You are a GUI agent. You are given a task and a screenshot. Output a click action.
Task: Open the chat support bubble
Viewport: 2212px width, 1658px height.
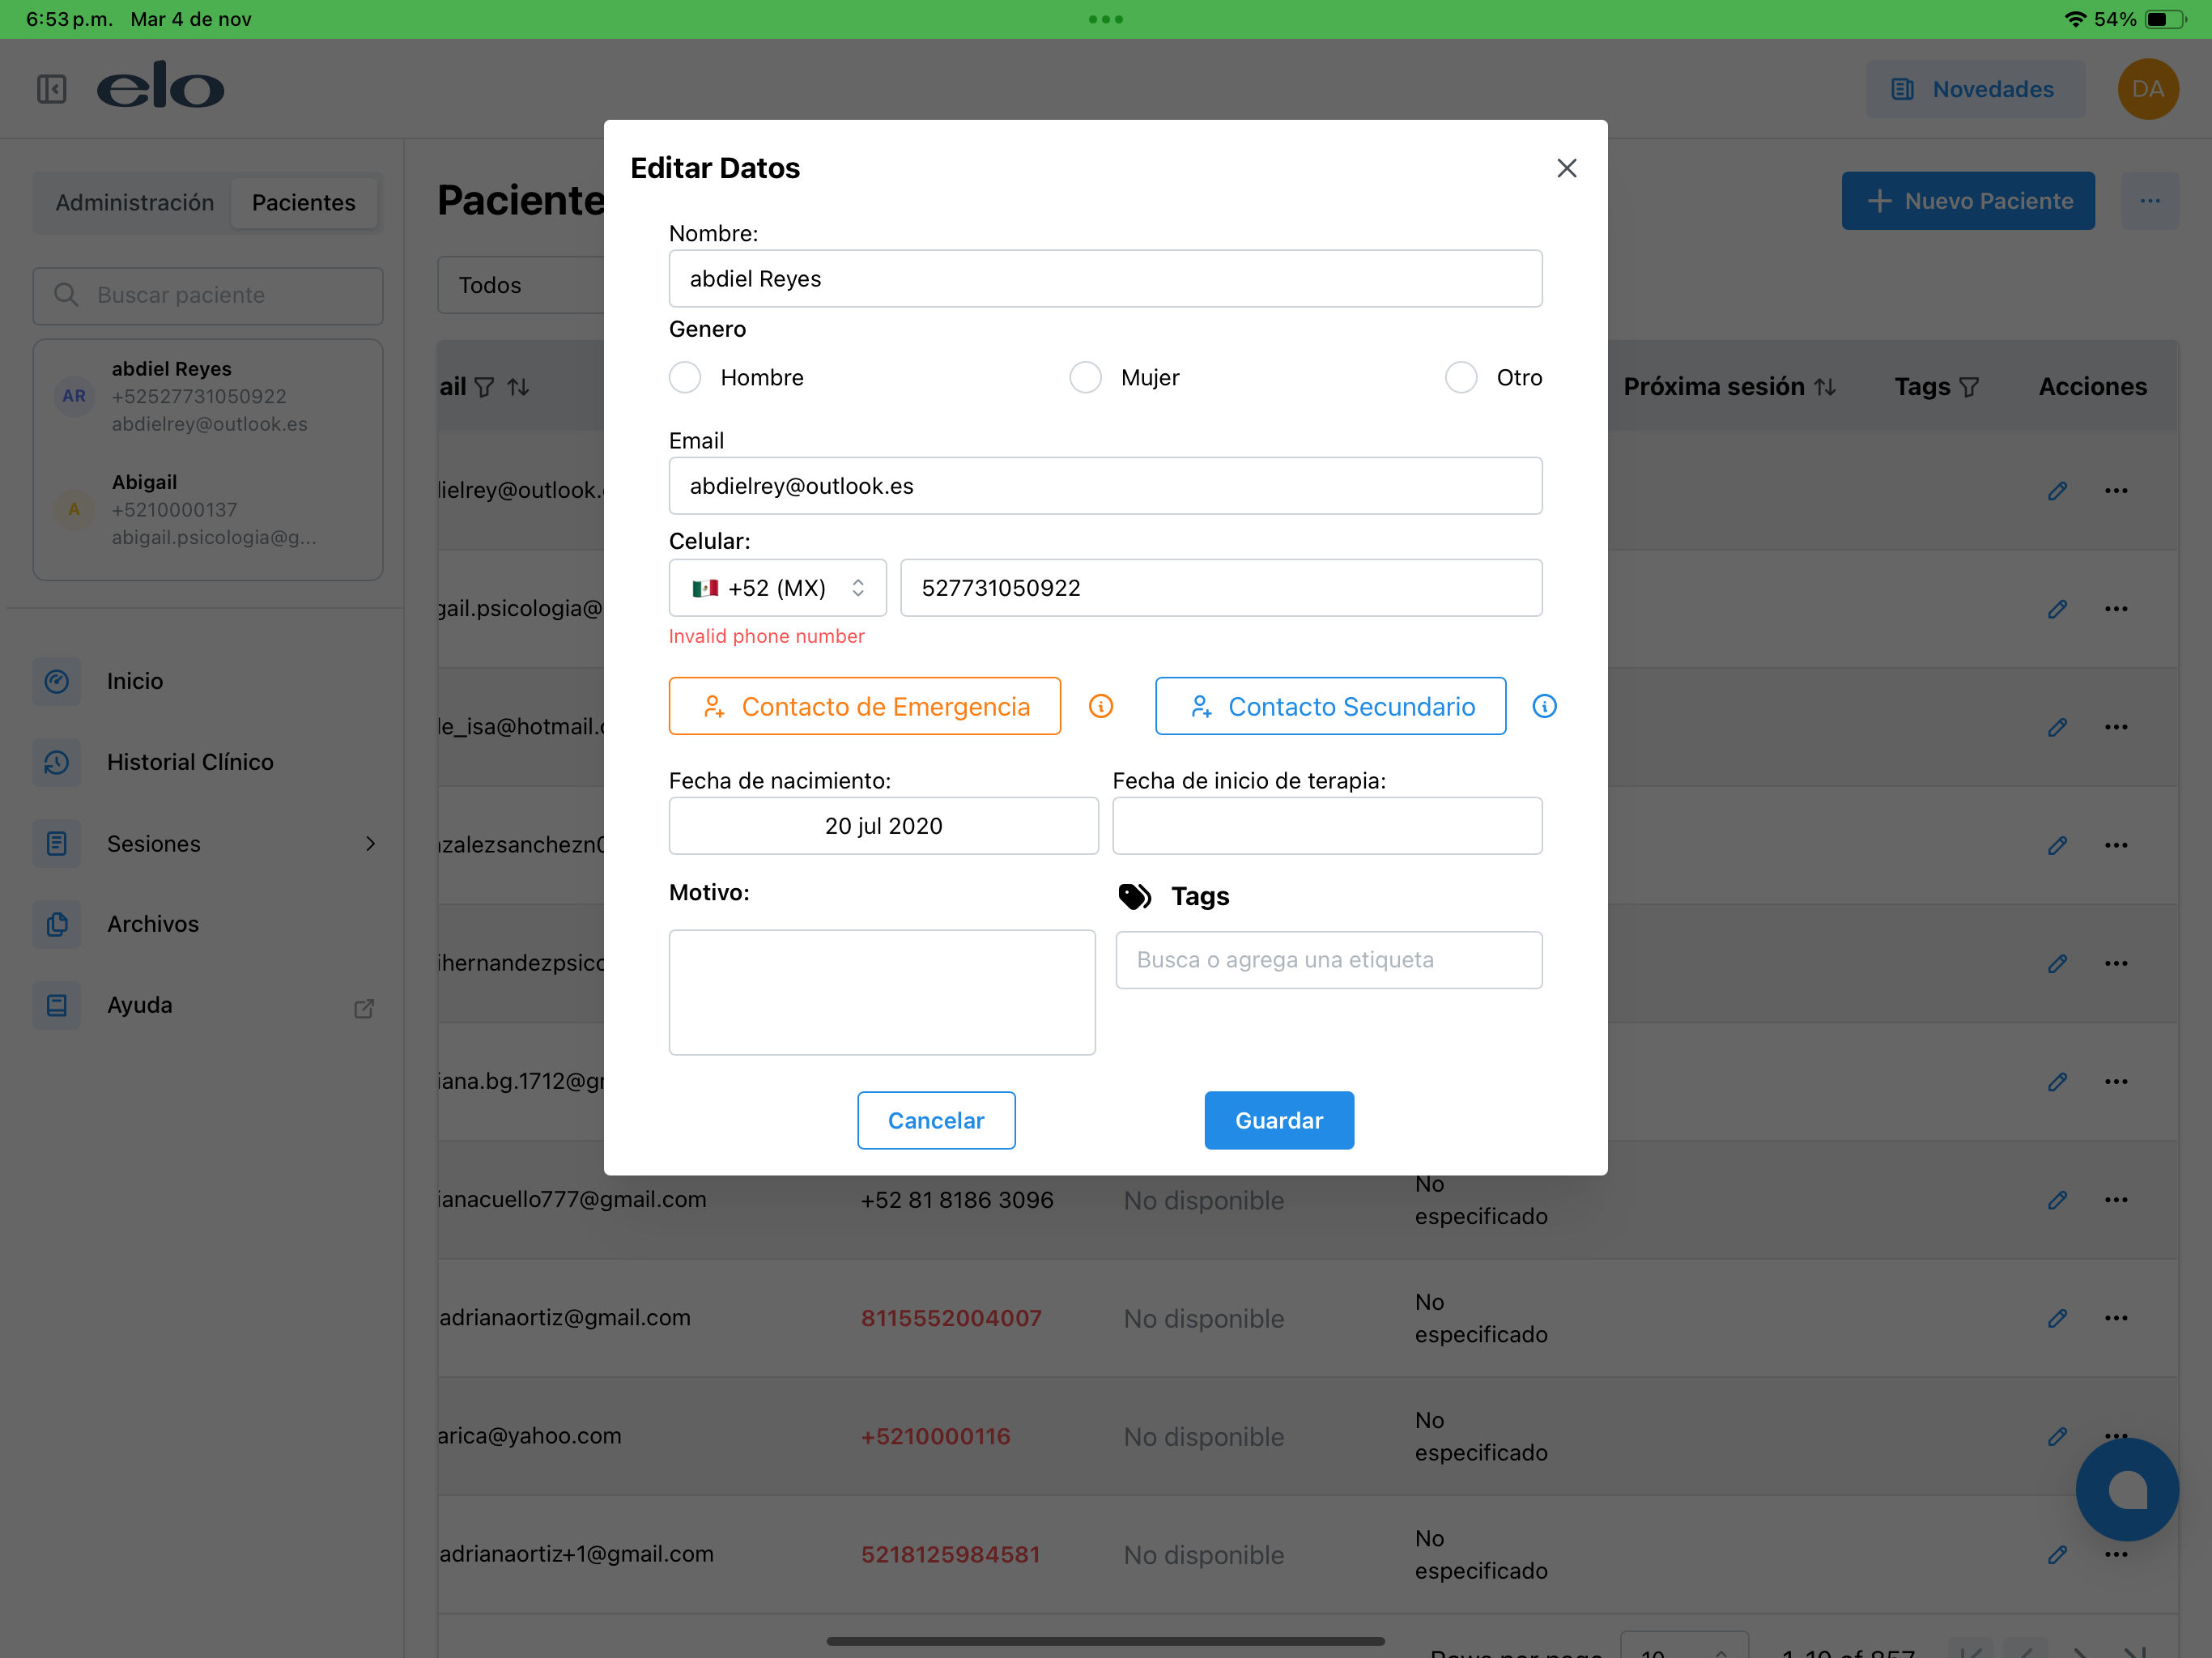click(2126, 1489)
